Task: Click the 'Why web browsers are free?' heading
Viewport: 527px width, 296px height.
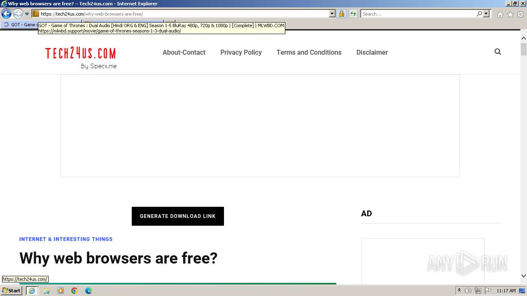Action: point(118,258)
